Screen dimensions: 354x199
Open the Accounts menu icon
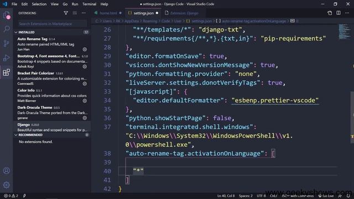7,171
